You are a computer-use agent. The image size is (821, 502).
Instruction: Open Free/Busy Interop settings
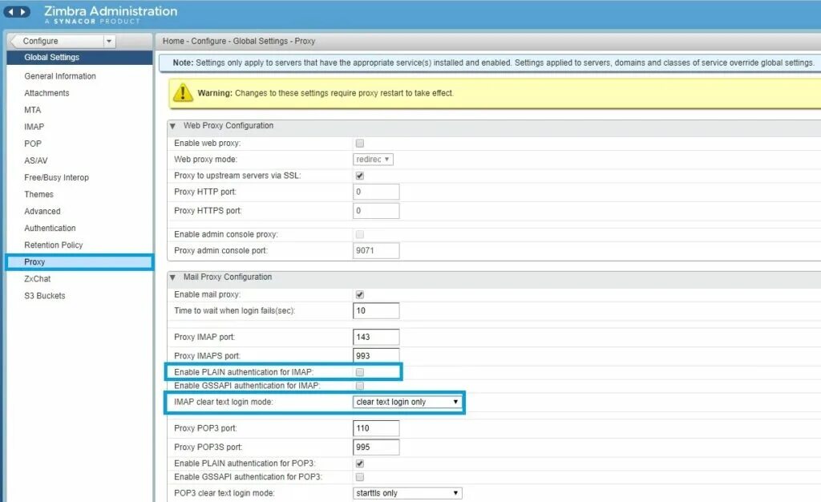click(x=57, y=177)
